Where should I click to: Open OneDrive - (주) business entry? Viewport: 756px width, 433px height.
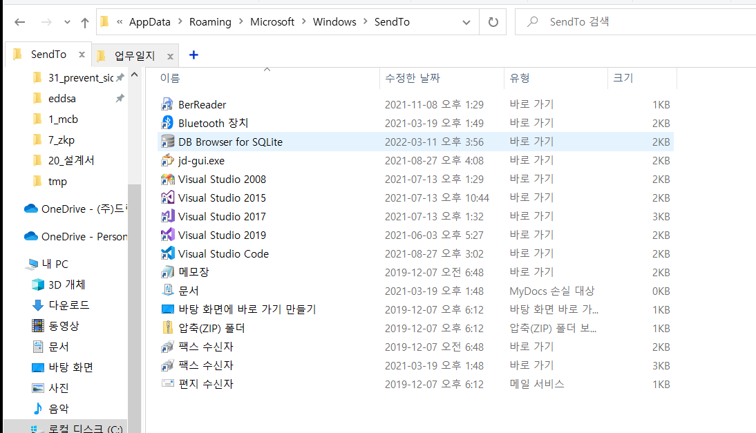pos(75,209)
